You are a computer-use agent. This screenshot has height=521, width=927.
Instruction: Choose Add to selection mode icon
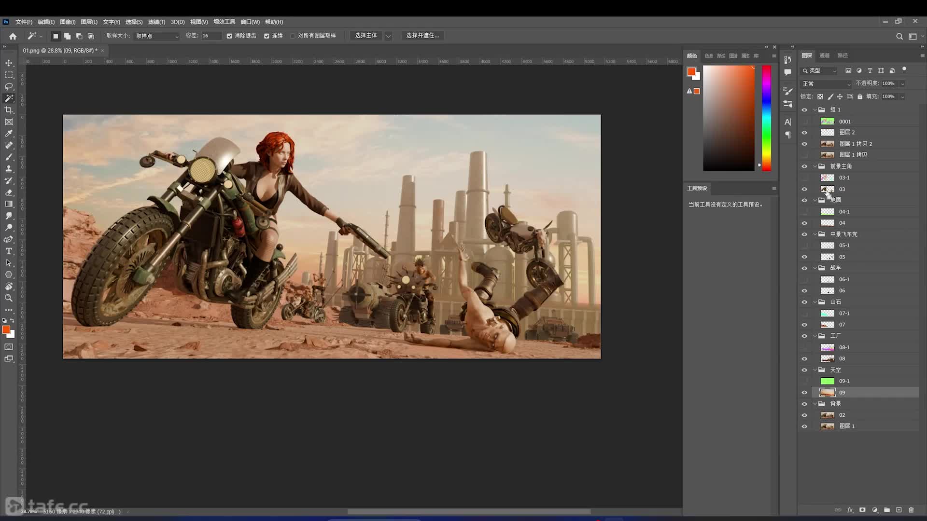[67, 36]
